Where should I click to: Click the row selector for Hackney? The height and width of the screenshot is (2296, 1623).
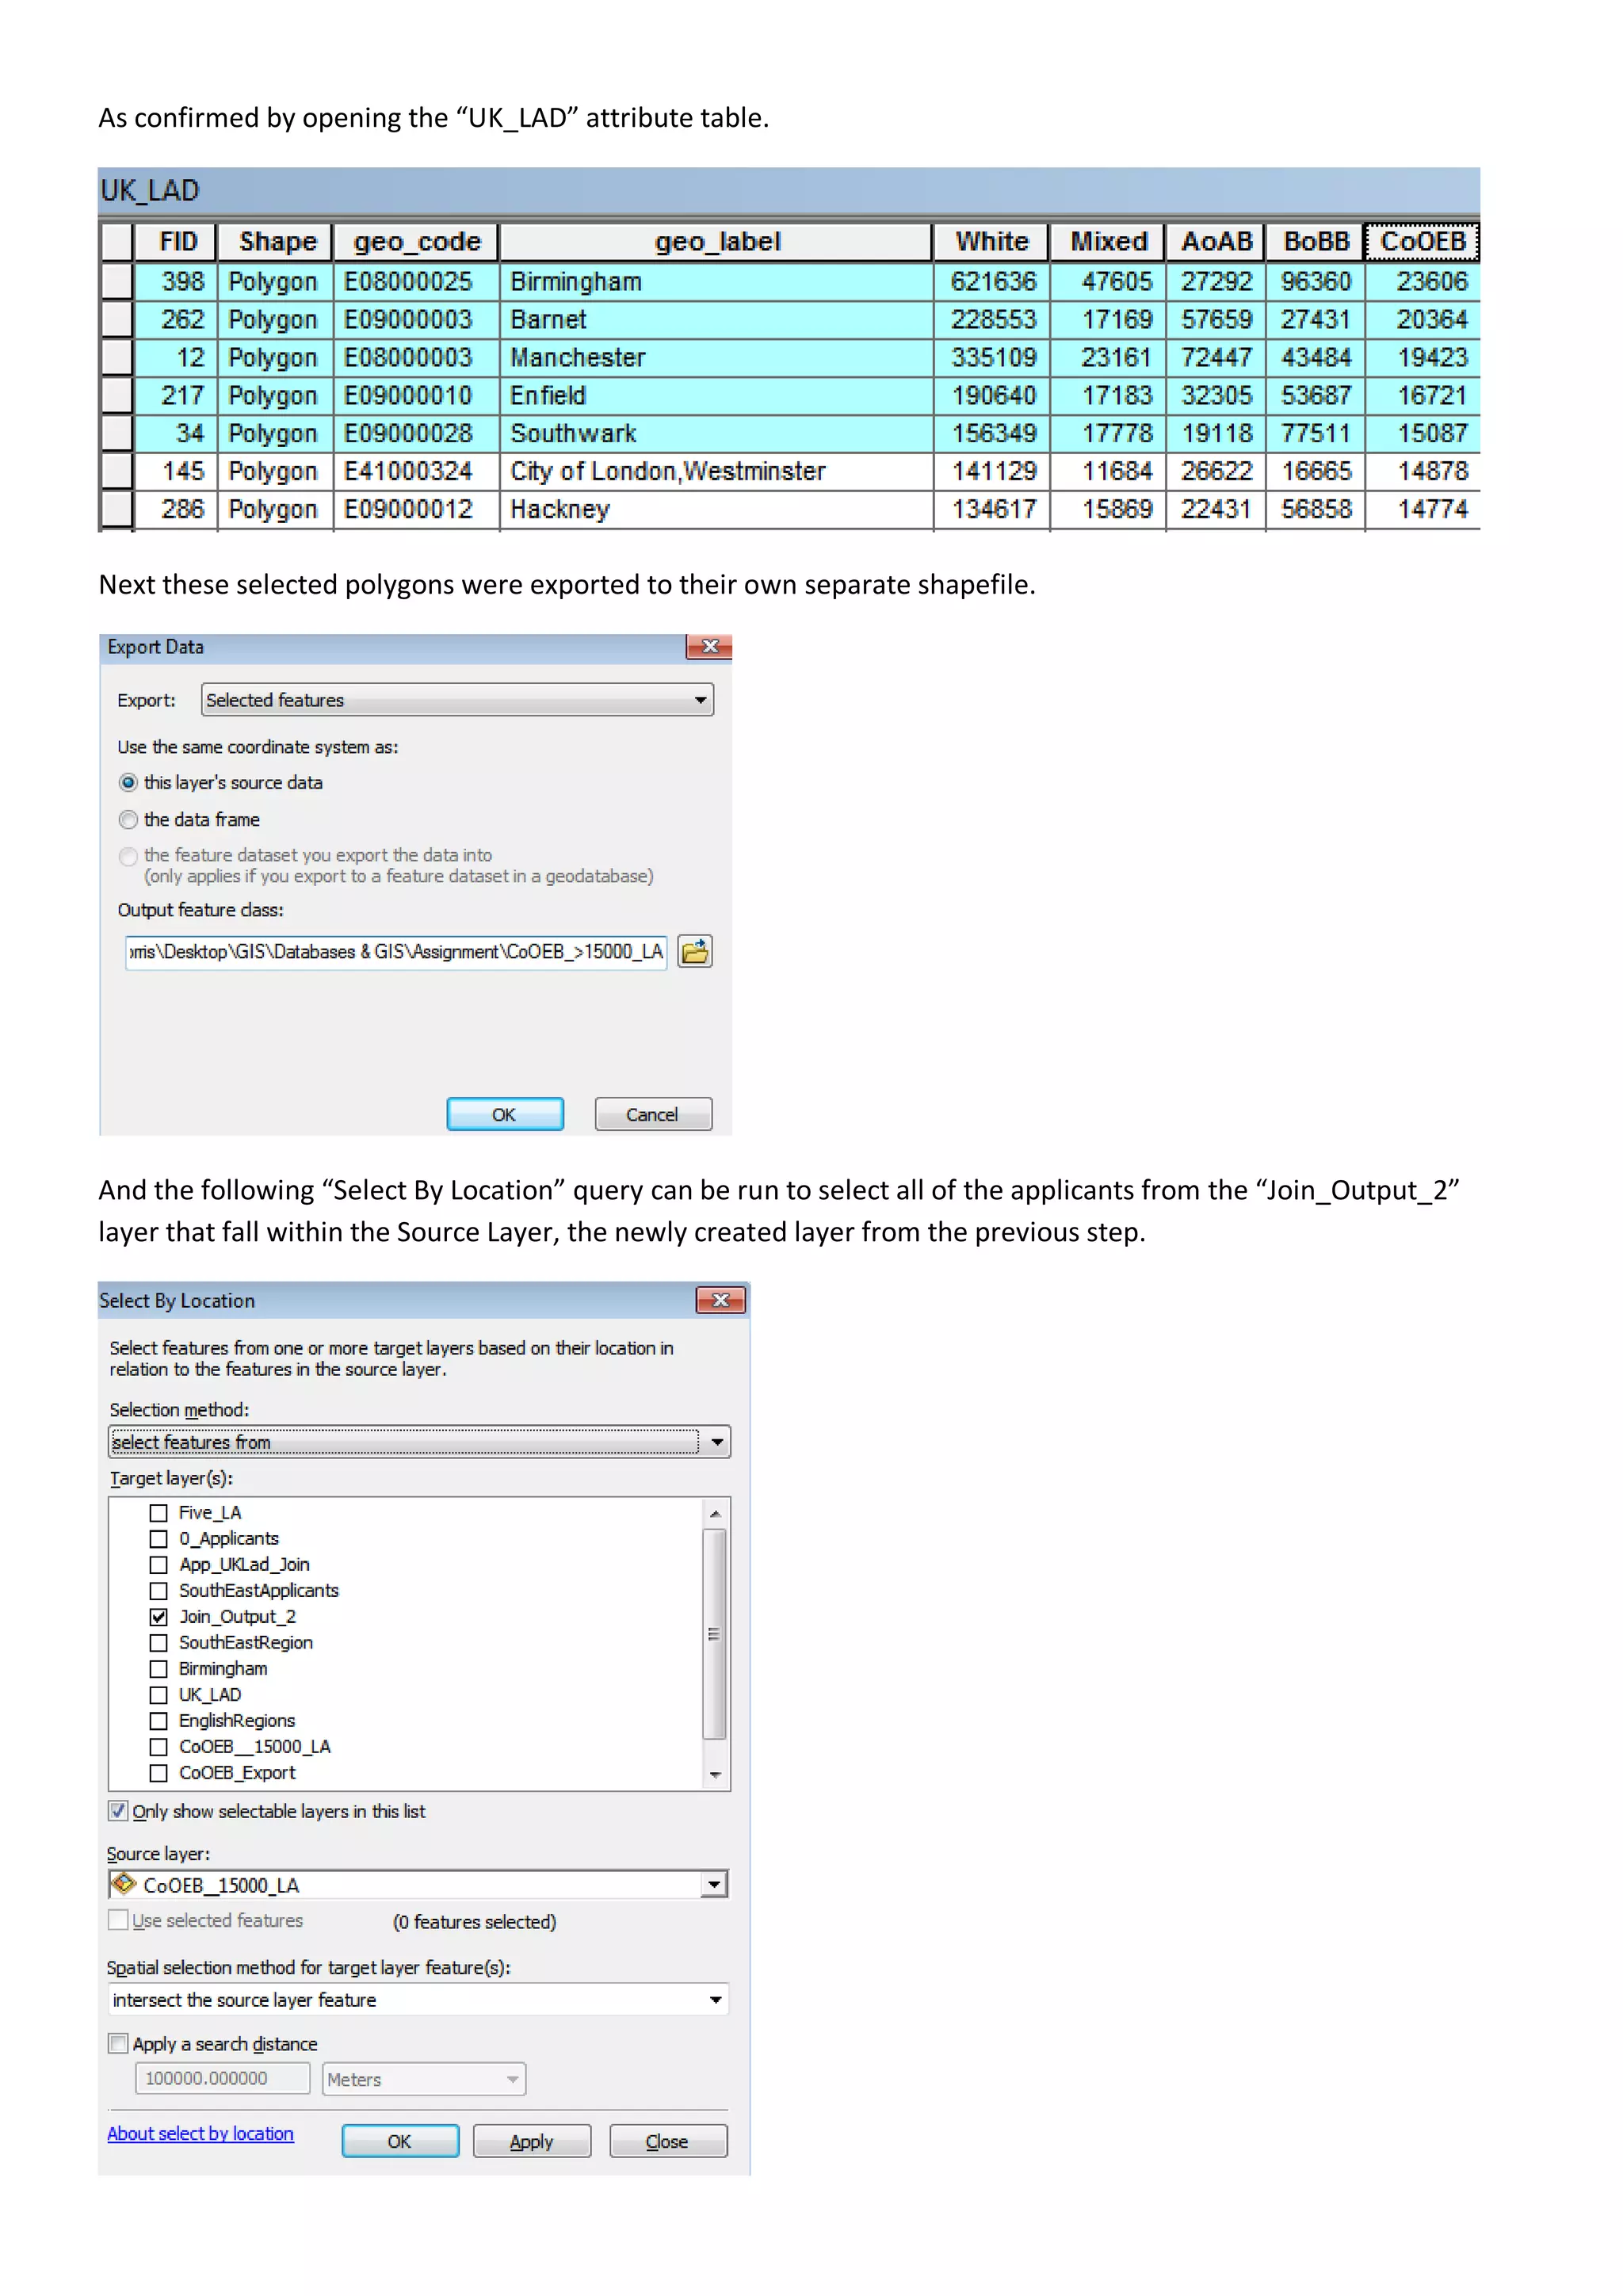coord(117,509)
